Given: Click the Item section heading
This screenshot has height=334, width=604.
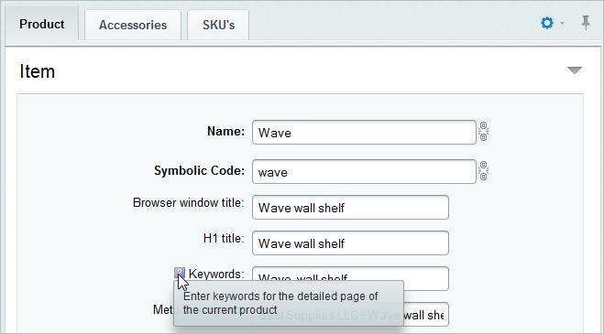Looking at the screenshot, I should (38, 71).
